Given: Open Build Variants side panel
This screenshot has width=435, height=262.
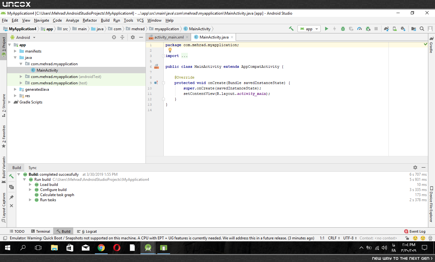Looking at the screenshot, I should [4, 170].
